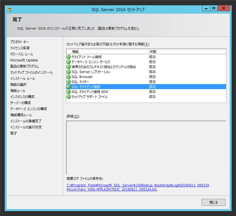Click データベース エンジンの構成 step in sidebar
The image size is (236, 216).
pyautogui.click(x=28, y=109)
